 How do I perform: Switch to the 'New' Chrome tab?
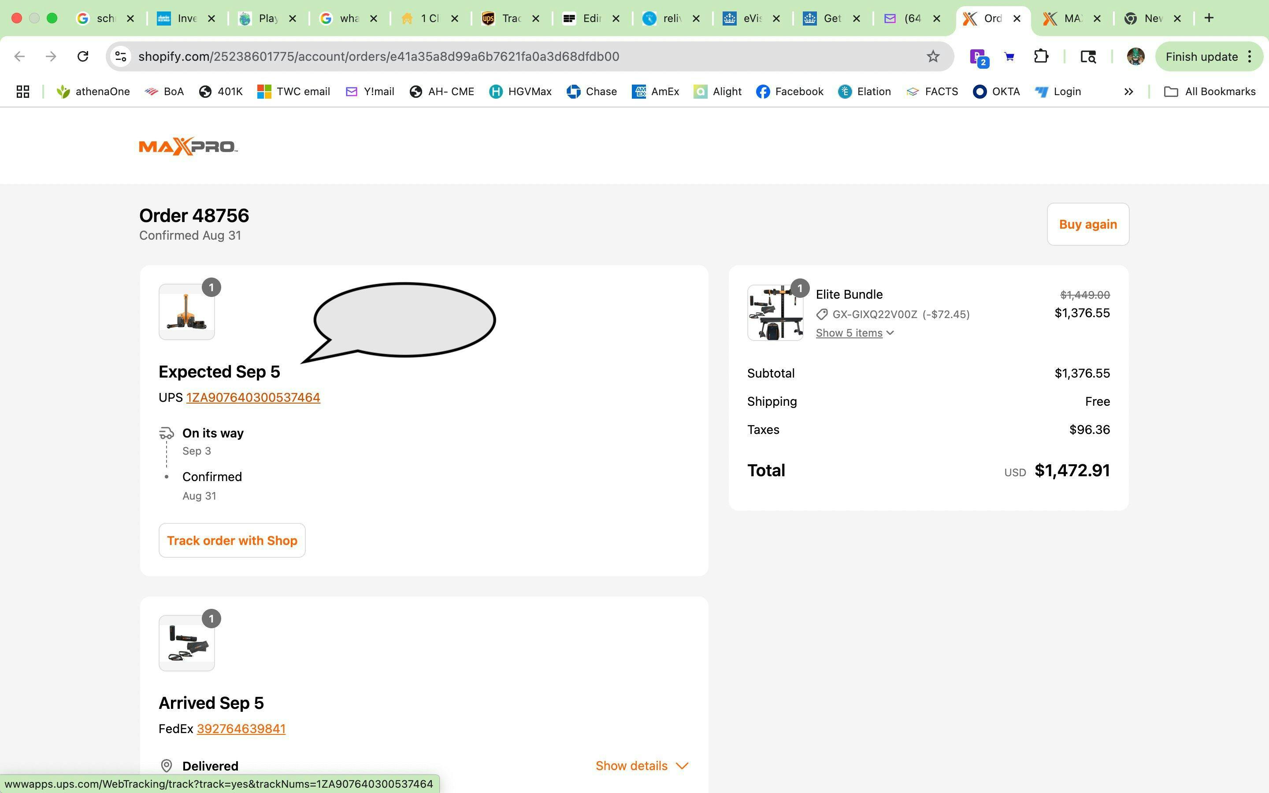(1152, 19)
